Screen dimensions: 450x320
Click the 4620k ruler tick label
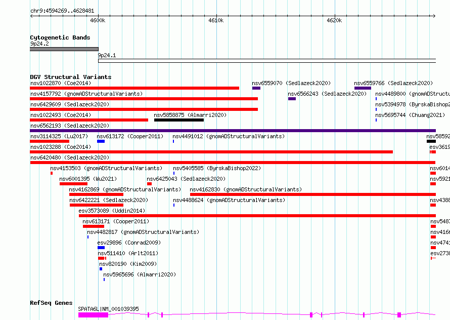click(334, 20)
